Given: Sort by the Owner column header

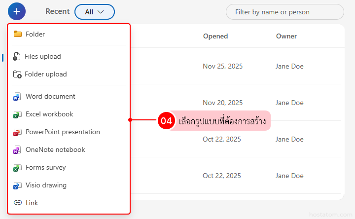Looking at the screenshot, I should coord(286,36).
